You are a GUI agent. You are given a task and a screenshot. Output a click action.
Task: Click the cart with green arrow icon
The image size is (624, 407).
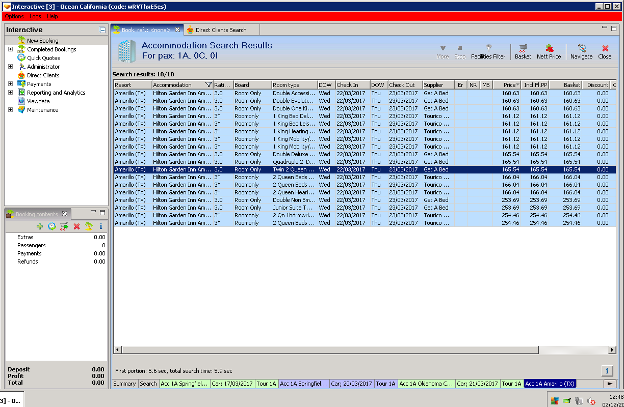64,226
